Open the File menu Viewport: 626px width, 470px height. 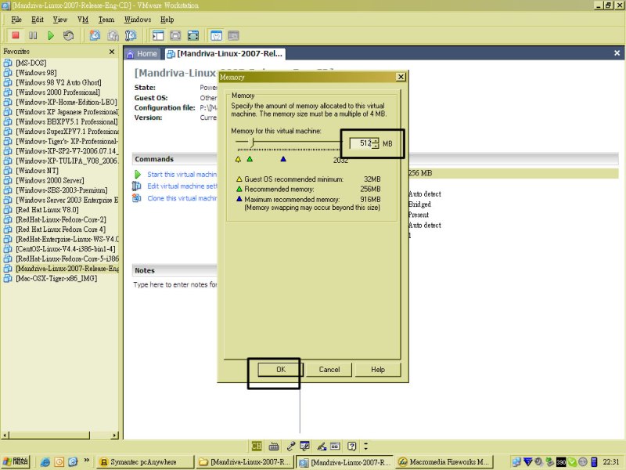(16, 20)
